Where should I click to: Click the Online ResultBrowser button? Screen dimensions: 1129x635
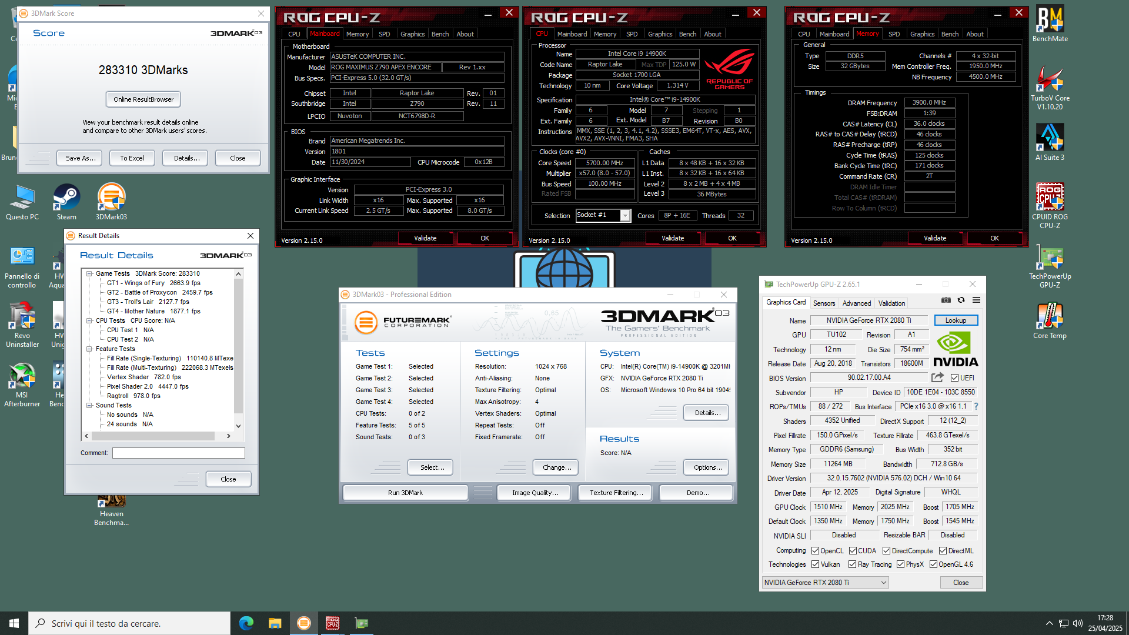(143, 99)
